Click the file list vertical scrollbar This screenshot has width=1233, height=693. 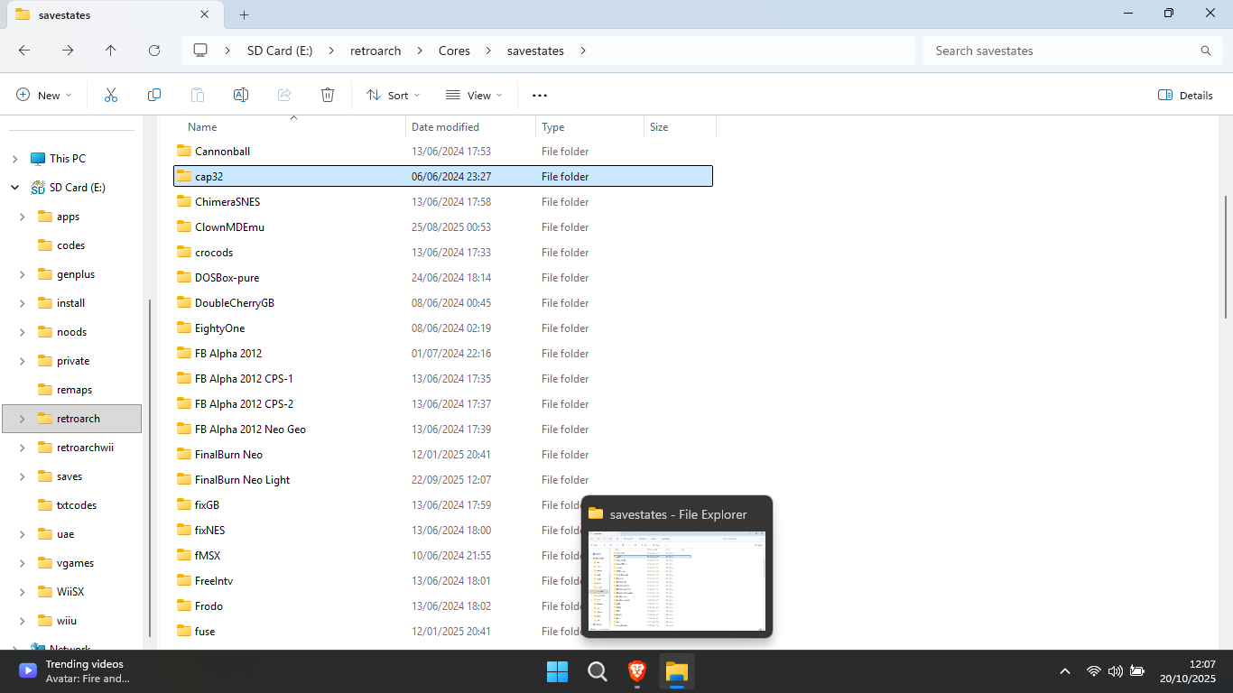(1225, 256)
